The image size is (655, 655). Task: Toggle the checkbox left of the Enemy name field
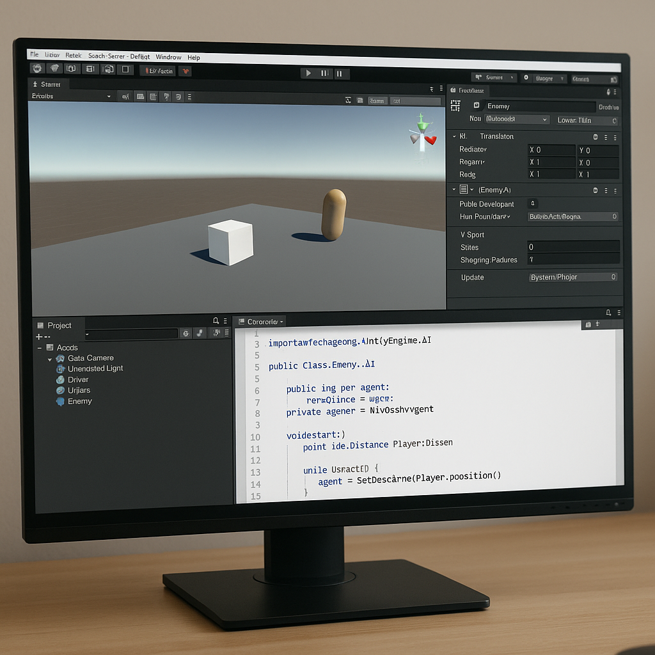(477, 106)
